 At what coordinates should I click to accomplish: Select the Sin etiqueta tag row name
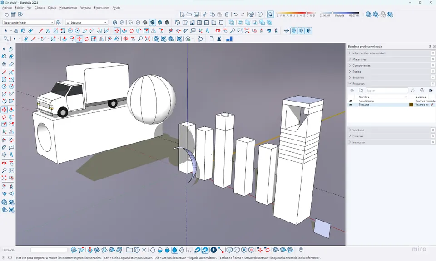(x=366, y=101)
